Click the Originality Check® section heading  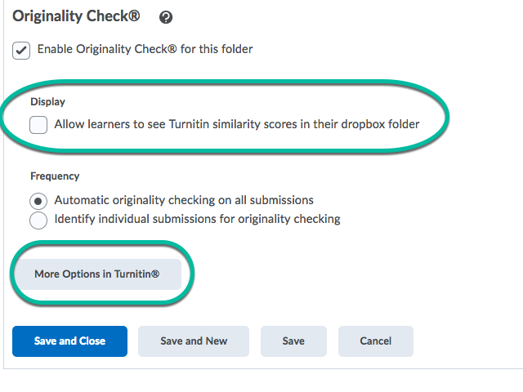pos(76,16)
